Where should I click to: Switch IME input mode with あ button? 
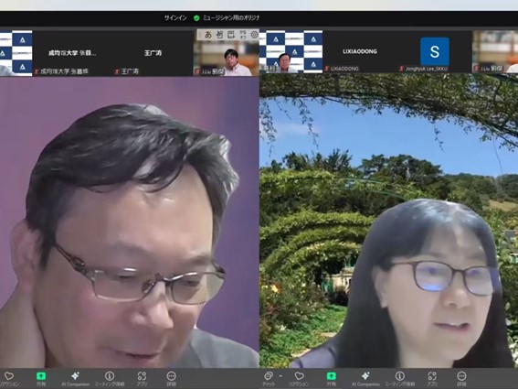[x=207, y=35]
